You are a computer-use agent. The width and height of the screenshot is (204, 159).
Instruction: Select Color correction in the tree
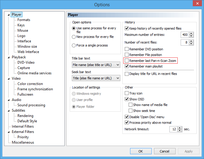click(30, 84)
